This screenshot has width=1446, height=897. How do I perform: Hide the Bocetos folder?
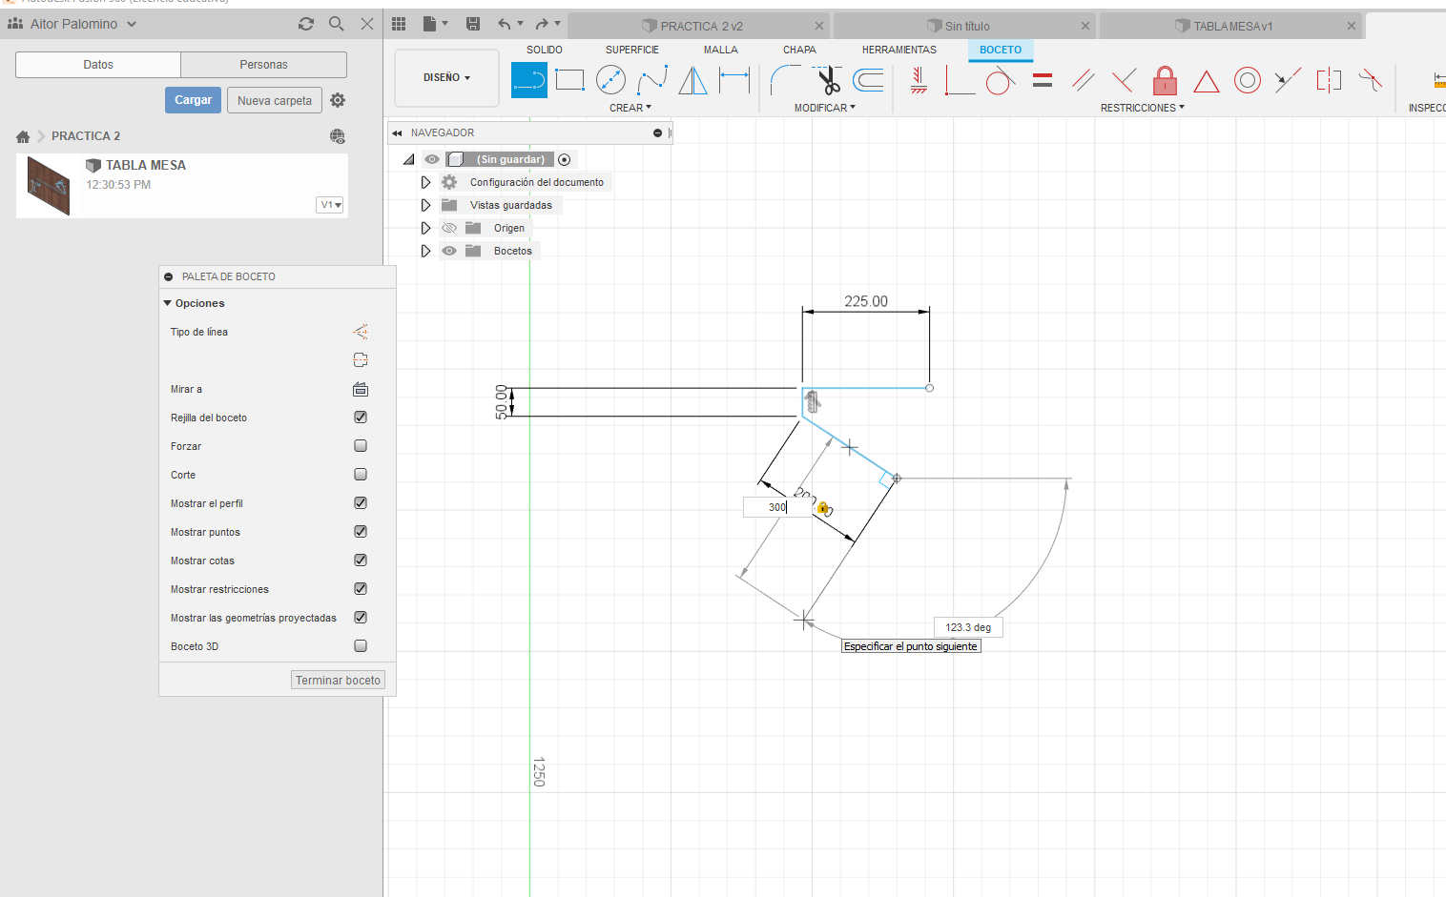[449, 251]
